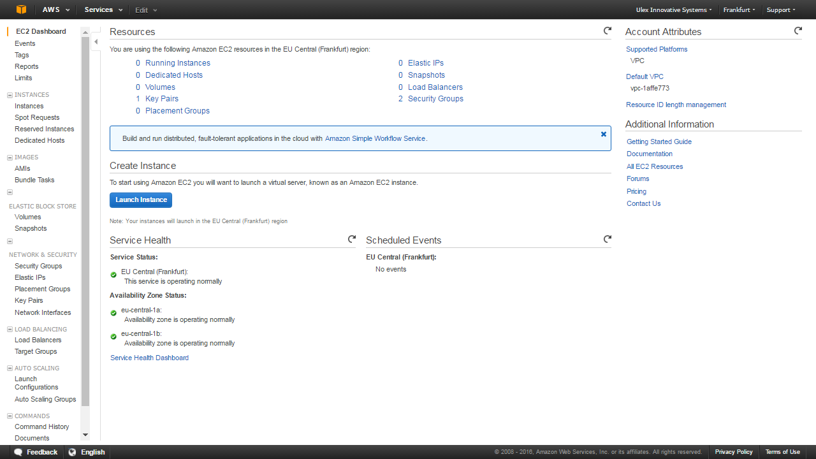Click the Key Pairs resource link
This screenshot has height=459, width=816.
pos(162,99)
